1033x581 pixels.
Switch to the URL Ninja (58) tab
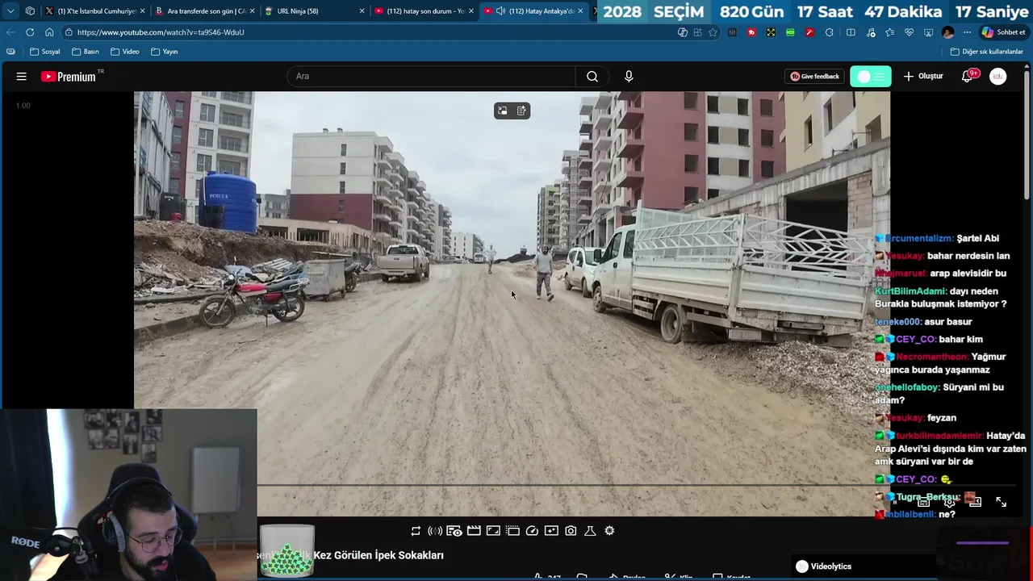[315, 11]
